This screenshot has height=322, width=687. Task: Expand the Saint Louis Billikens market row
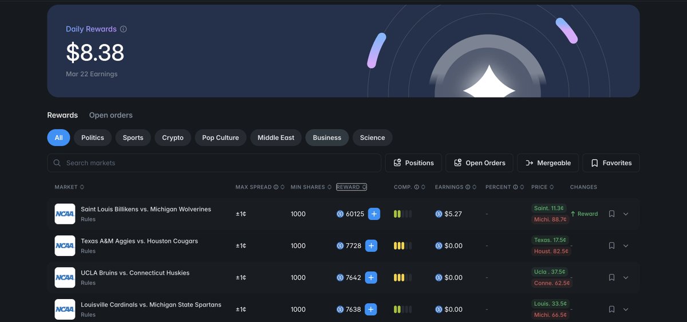point(626,214)
